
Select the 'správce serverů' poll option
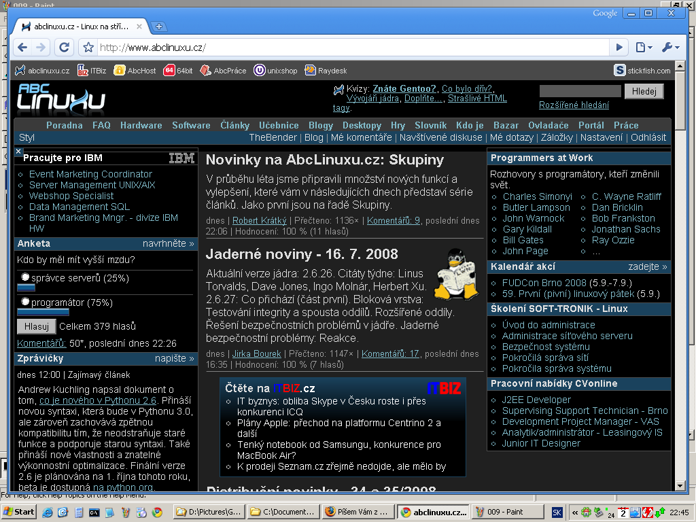(x=25, y=277)
